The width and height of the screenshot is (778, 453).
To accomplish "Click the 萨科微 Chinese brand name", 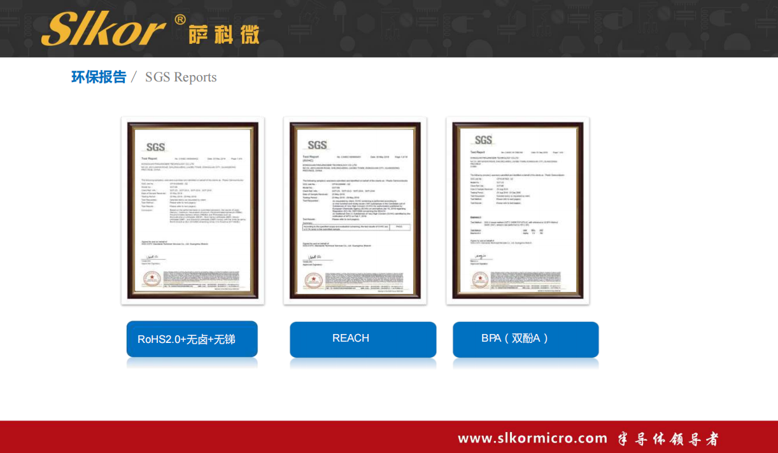I will click(223, 32).
